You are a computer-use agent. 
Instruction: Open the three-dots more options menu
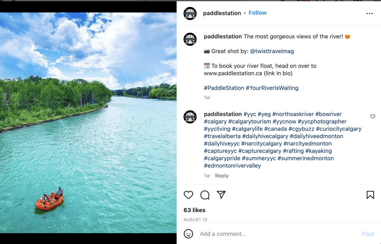pos(369,13)
